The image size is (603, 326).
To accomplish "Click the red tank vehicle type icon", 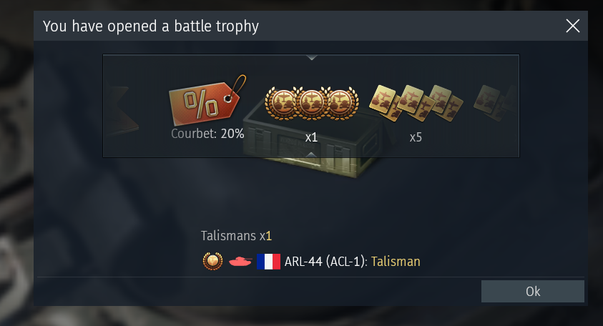I will point(240,262).
